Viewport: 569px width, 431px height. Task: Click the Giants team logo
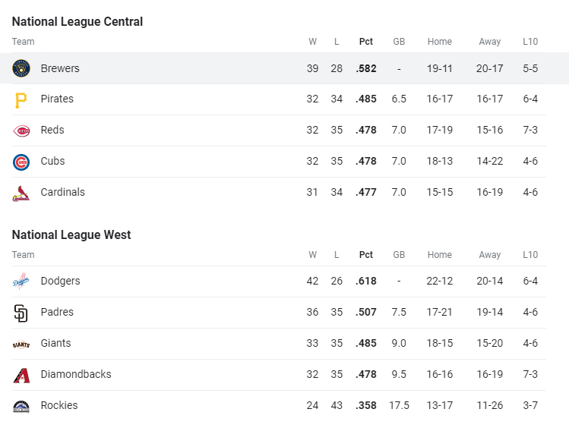click(x=21, y=344)
